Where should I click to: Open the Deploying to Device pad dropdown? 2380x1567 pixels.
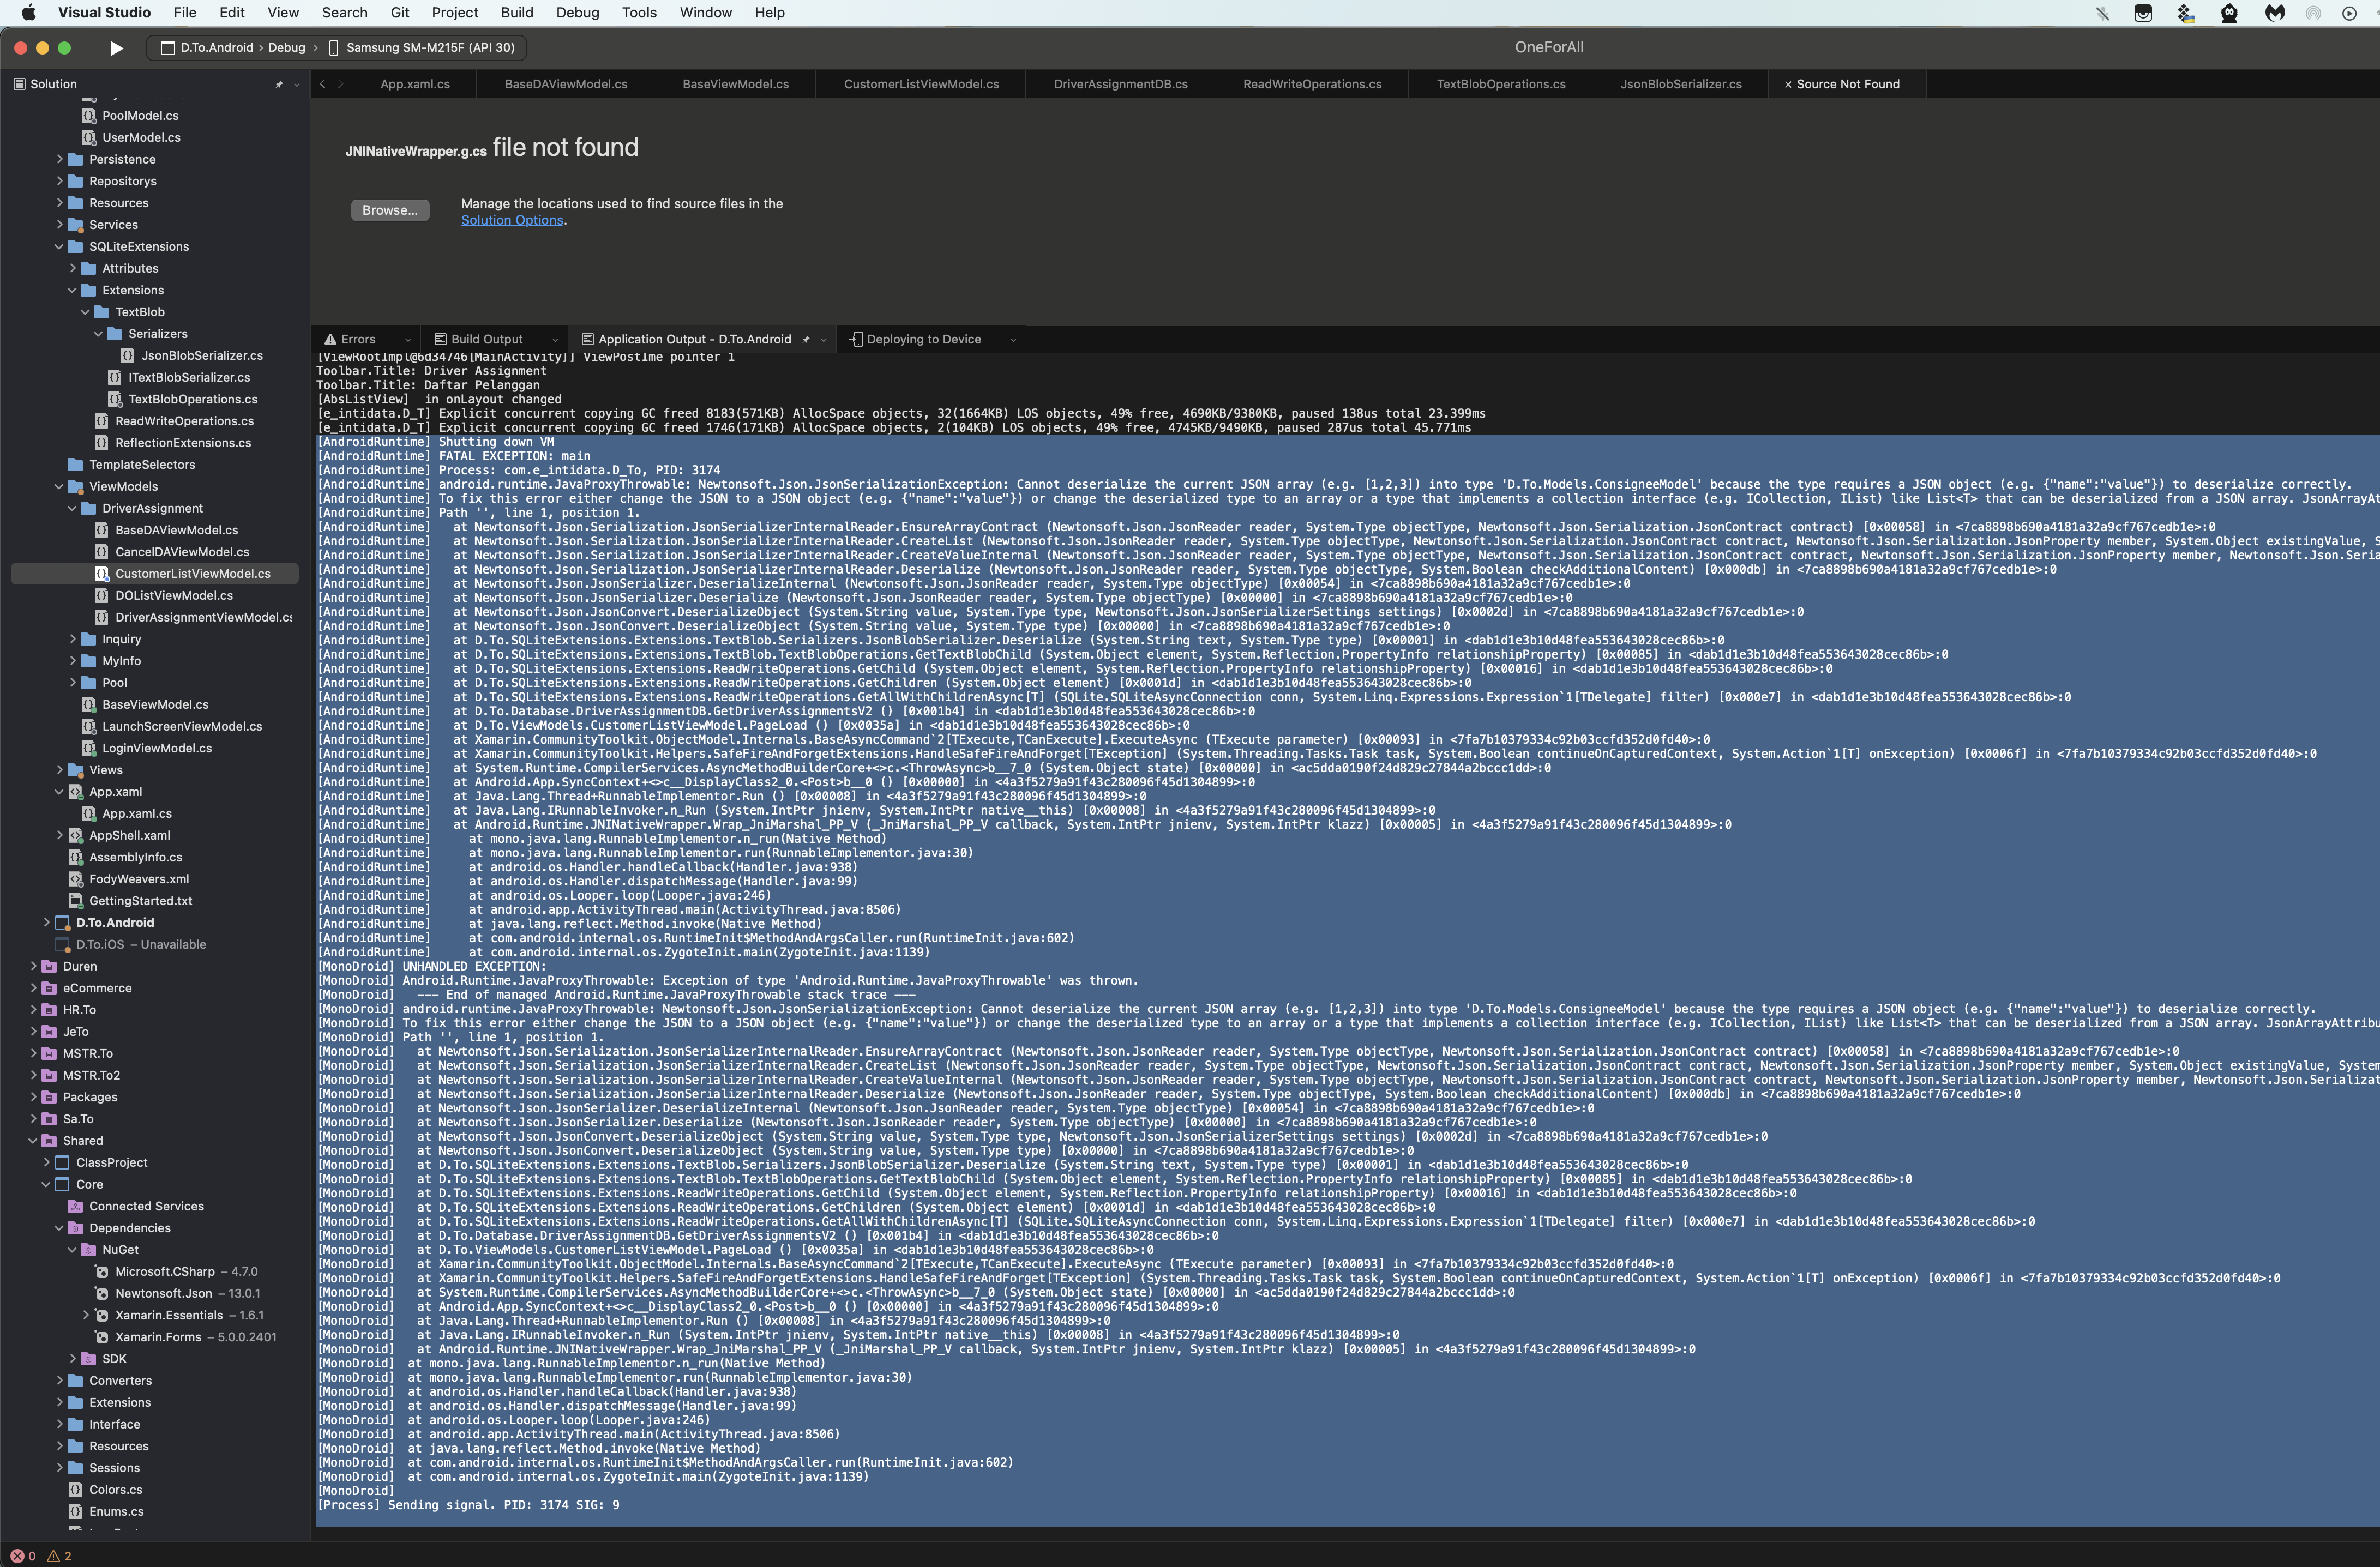click(1013, 340)
